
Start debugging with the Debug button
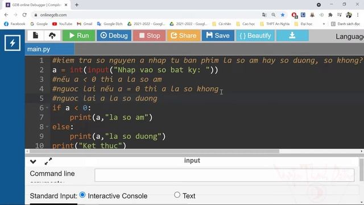click(114, 35)
